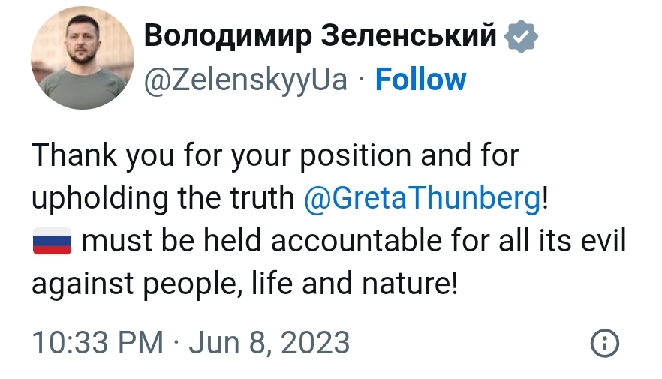Open the @GretaThunberg mention
Viewport: 662px width, 379px height.
point(423,198)
